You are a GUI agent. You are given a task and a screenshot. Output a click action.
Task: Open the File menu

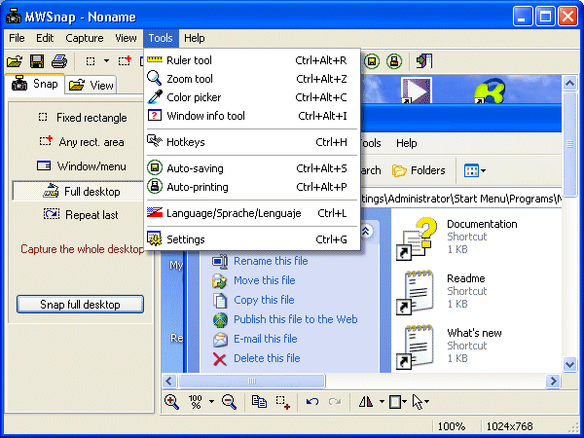coord(17,38)
